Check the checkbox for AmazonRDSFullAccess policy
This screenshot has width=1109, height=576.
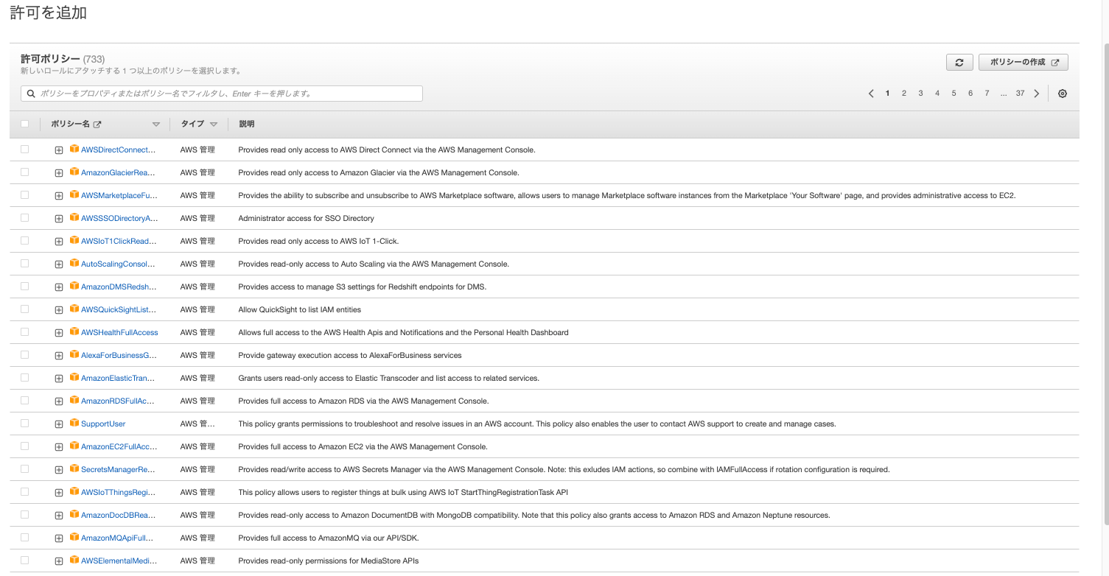tap(24, 401)
